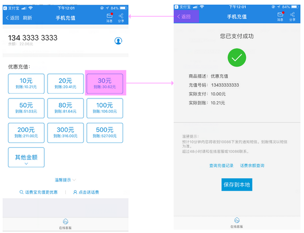Click the 保存到本地 button

[237, 185]
